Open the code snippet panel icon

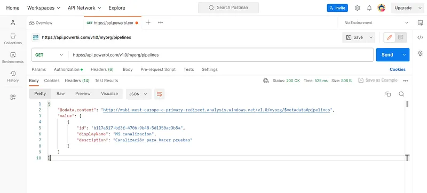coord(420,37)
